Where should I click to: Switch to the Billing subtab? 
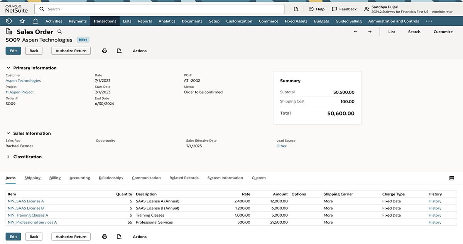pyautogui.click(x=55, y=178)
